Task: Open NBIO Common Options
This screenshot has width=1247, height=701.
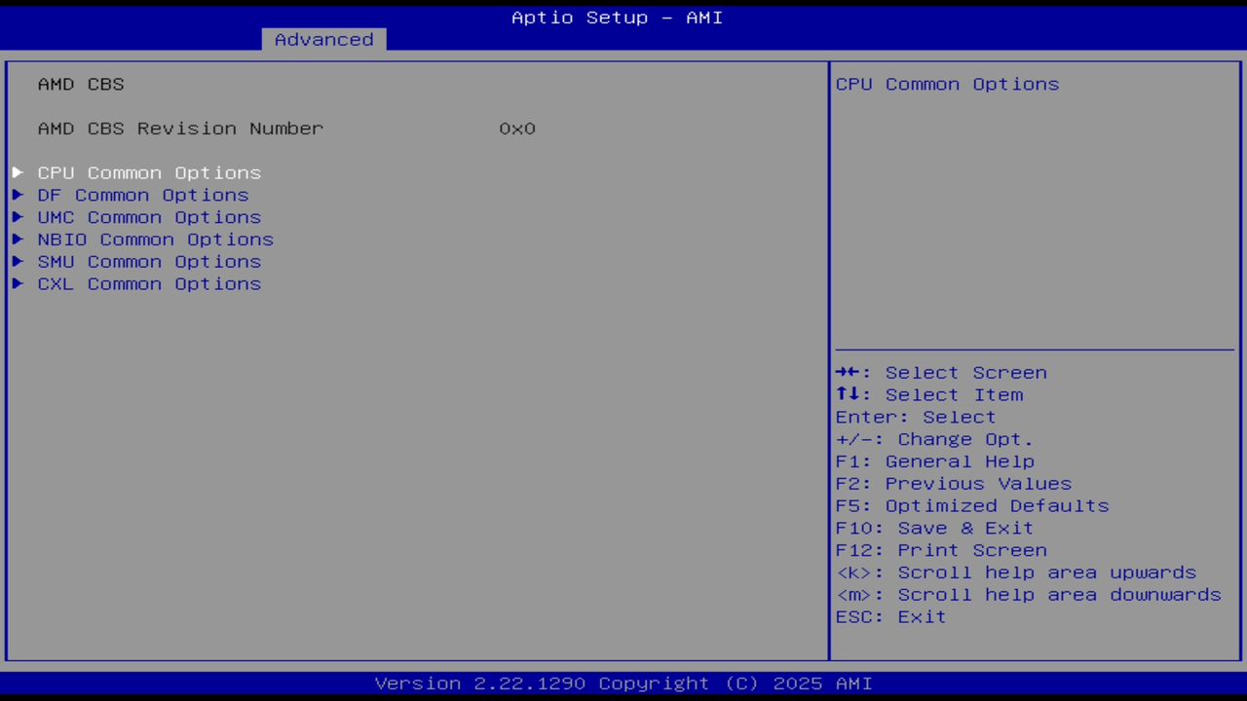Action: click(x=156, y=240)
